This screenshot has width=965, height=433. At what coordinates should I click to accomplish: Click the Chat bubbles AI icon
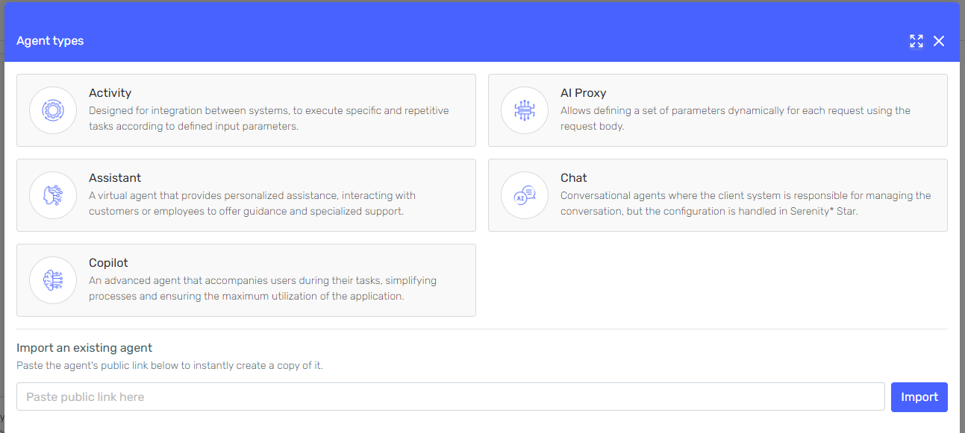(525, 195)
